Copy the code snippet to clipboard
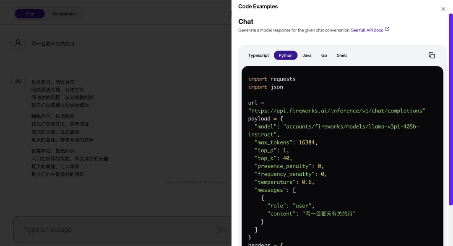 coord(432,55)
